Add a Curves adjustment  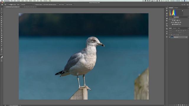coord(176,21)
